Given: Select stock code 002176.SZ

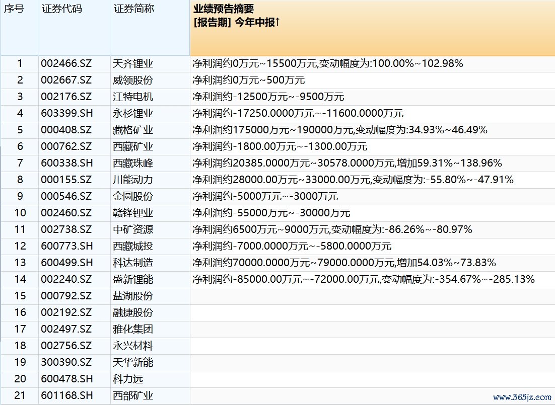Looking at the screenshot, I should pos(66,97).
